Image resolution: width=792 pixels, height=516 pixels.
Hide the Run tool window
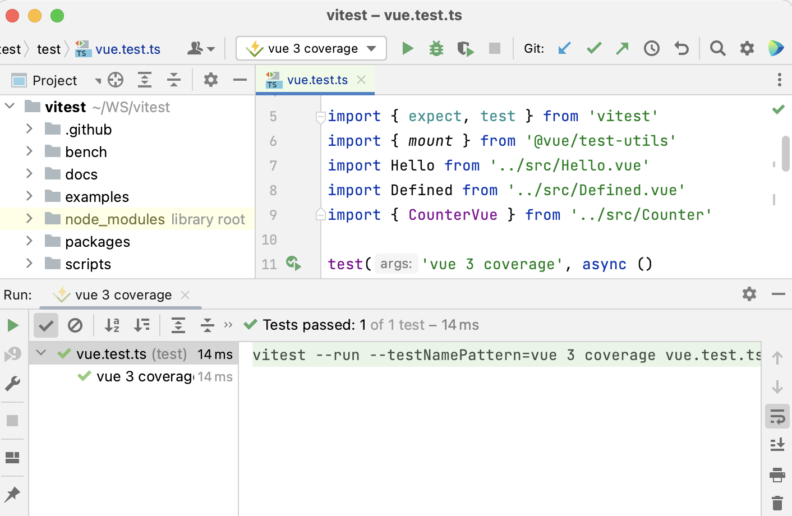(x=779, y=294)
